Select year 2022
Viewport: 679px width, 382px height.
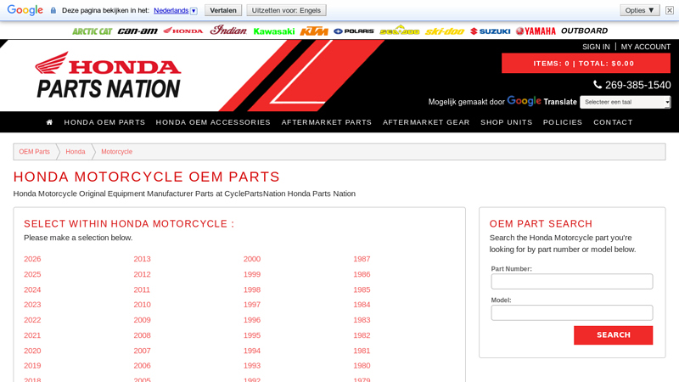pos(32,320)
